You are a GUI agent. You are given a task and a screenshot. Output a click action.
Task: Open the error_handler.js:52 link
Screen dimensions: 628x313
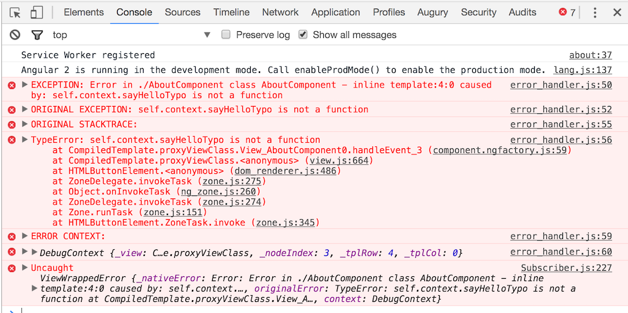pos(561,109)
